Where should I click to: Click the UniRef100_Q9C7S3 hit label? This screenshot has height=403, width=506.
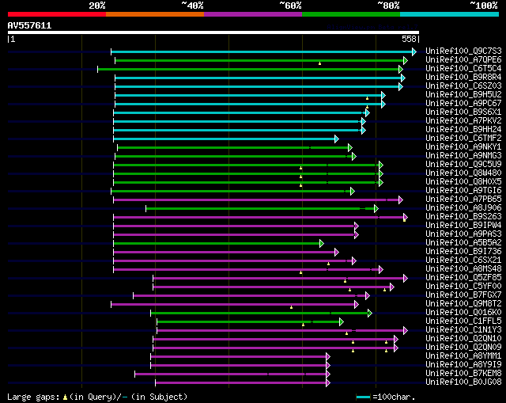click(x=463, y=51)
